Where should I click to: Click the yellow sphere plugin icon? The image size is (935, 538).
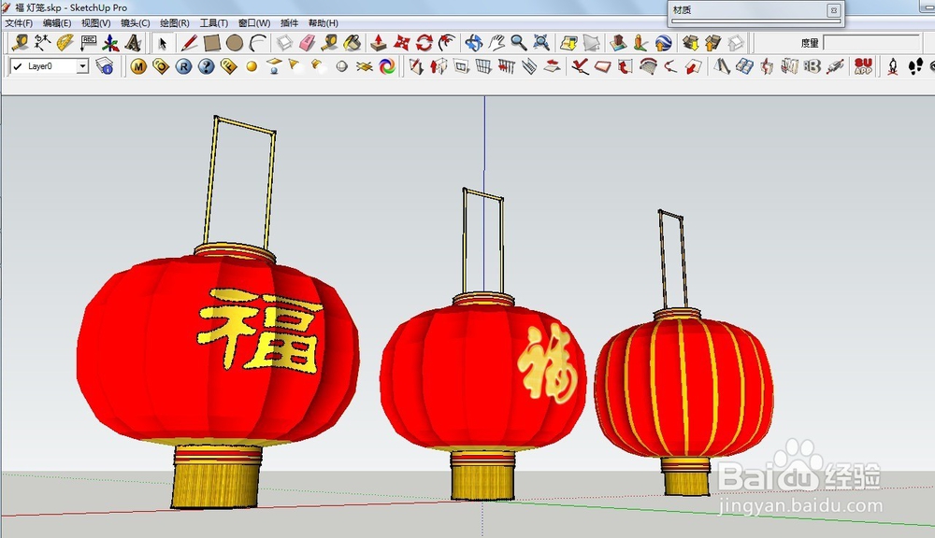click(252, 66)
